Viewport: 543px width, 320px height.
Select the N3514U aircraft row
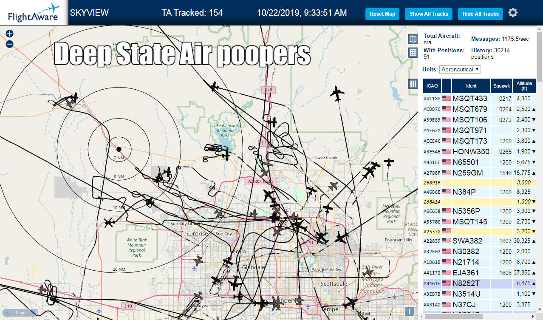pos(479,294)
